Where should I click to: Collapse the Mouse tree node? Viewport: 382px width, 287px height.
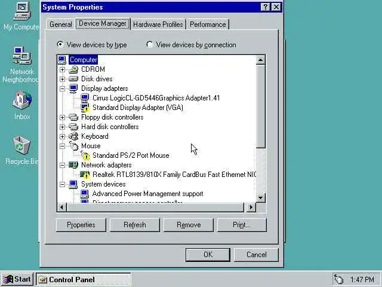click(62, 146)
